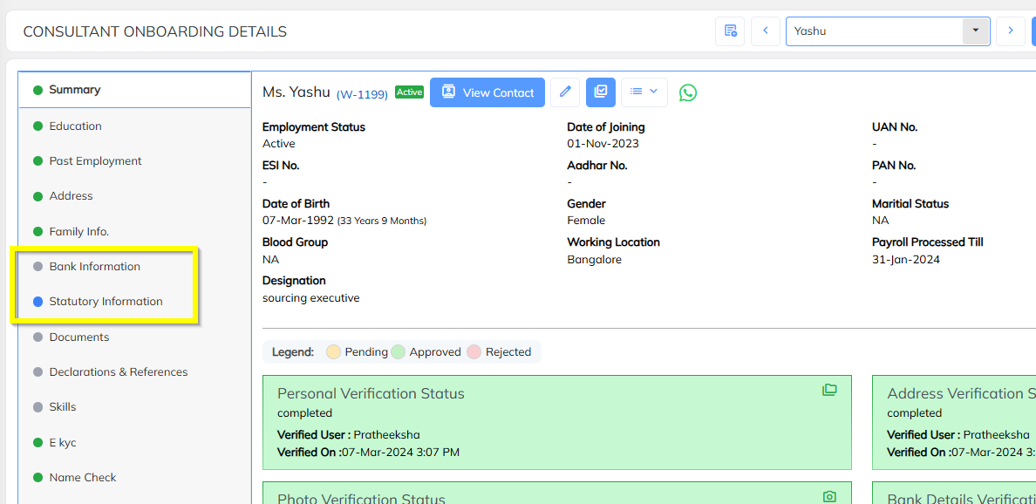Go to next consultant using right arrow

pyautogui.click(x=1010, y=31)
